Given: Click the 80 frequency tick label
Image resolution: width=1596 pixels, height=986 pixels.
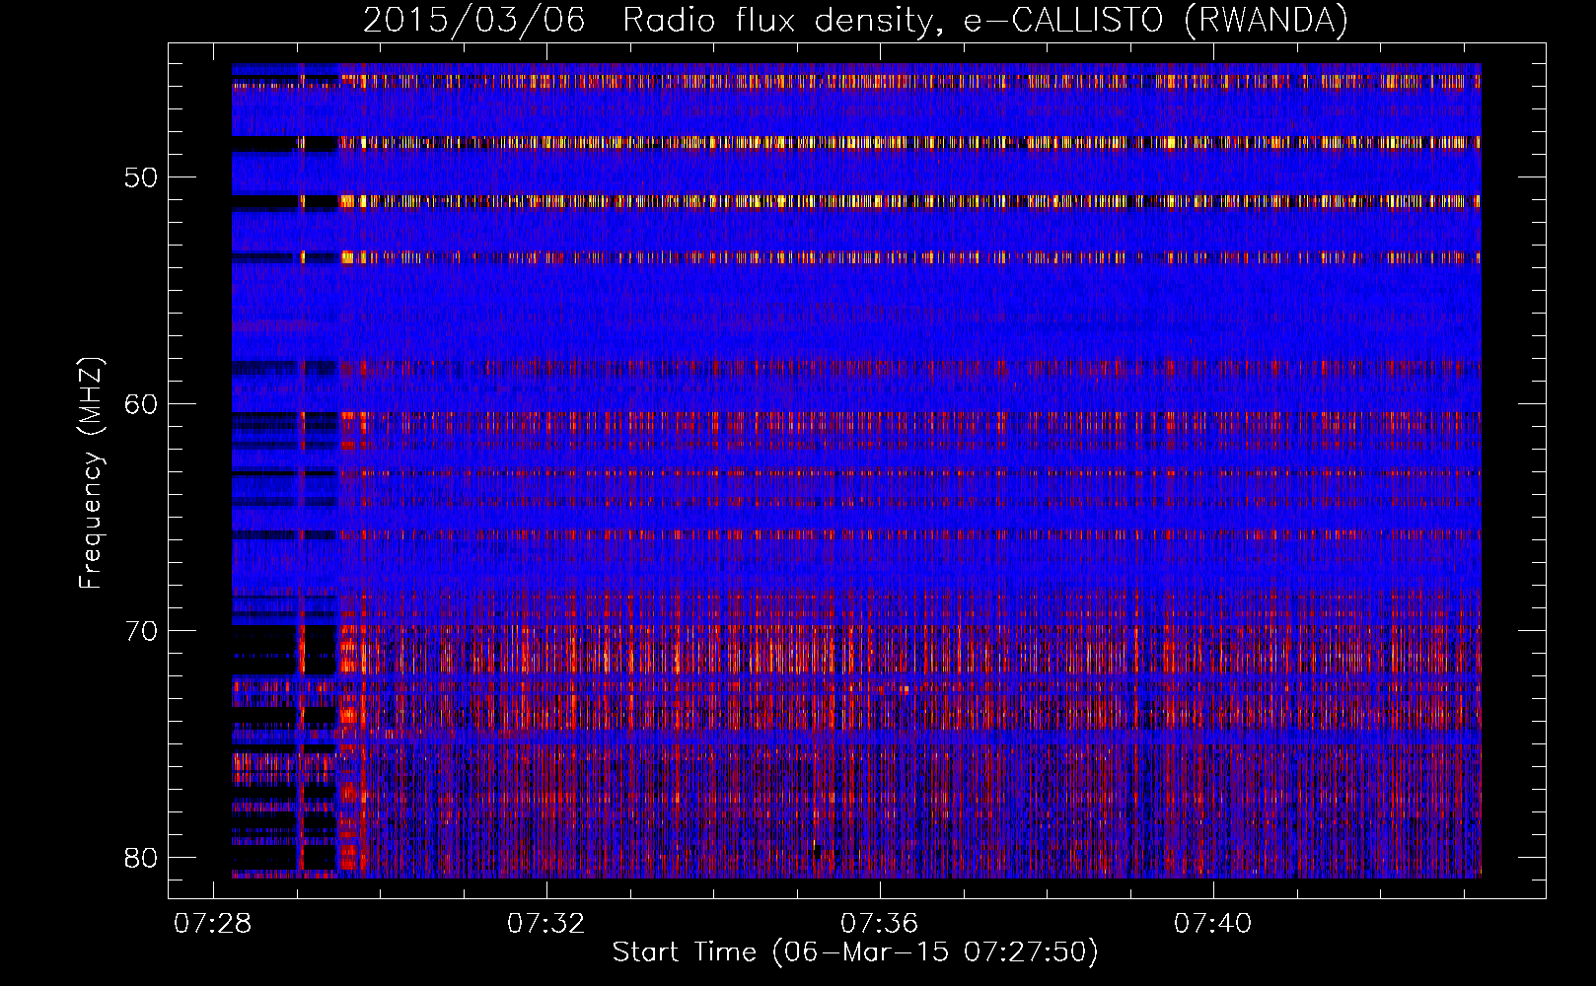Looking at the screenshot, I should coord(142,858).
